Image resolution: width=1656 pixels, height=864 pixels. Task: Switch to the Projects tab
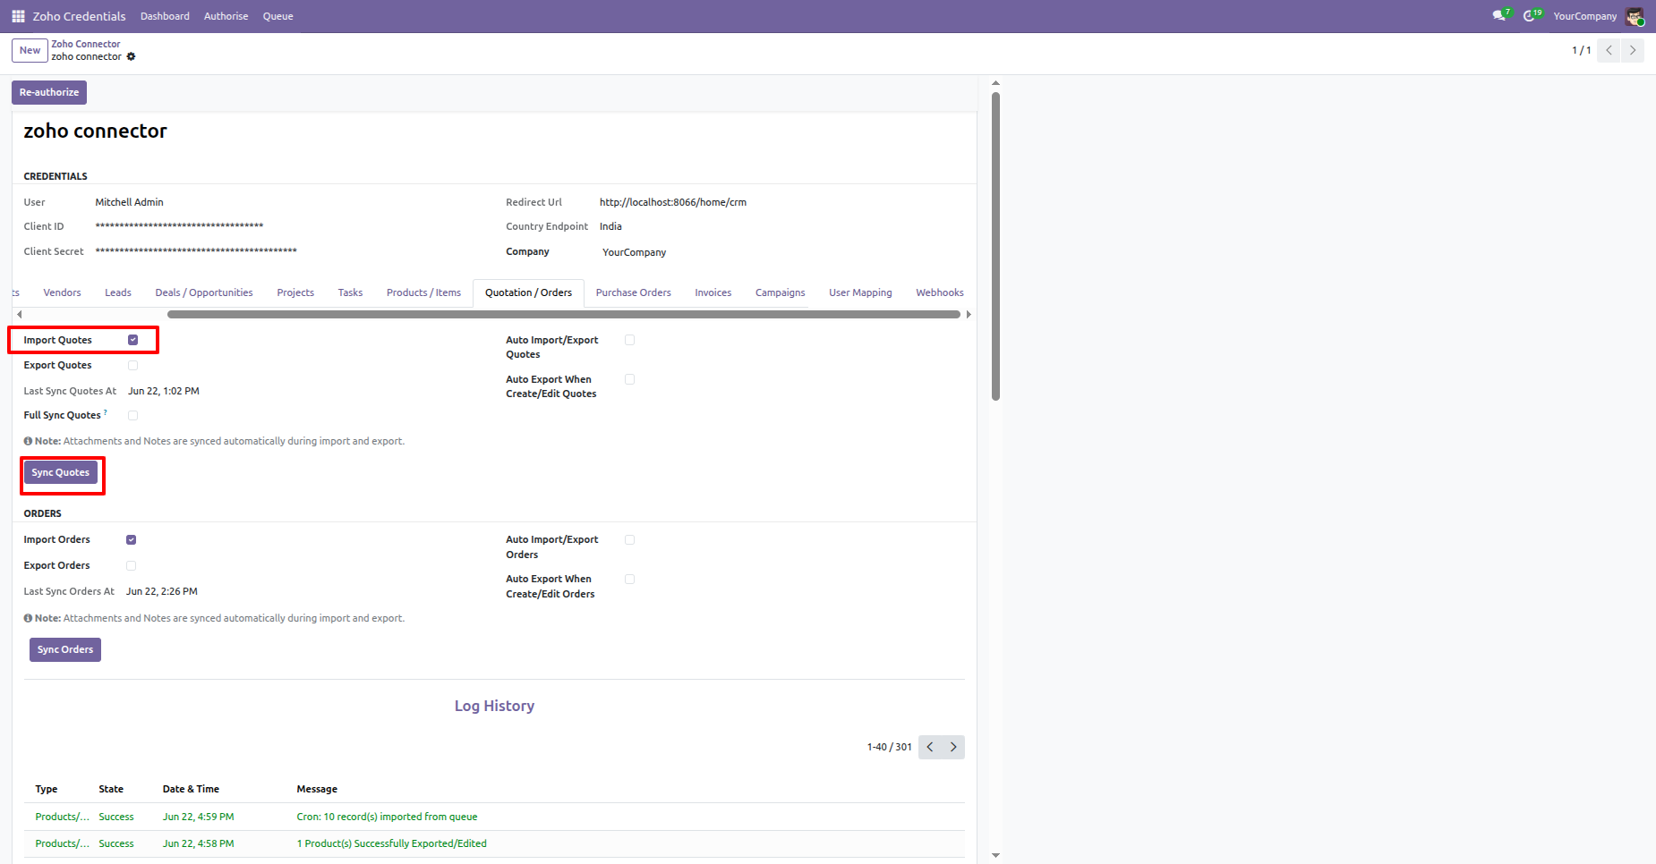point(295,292)
